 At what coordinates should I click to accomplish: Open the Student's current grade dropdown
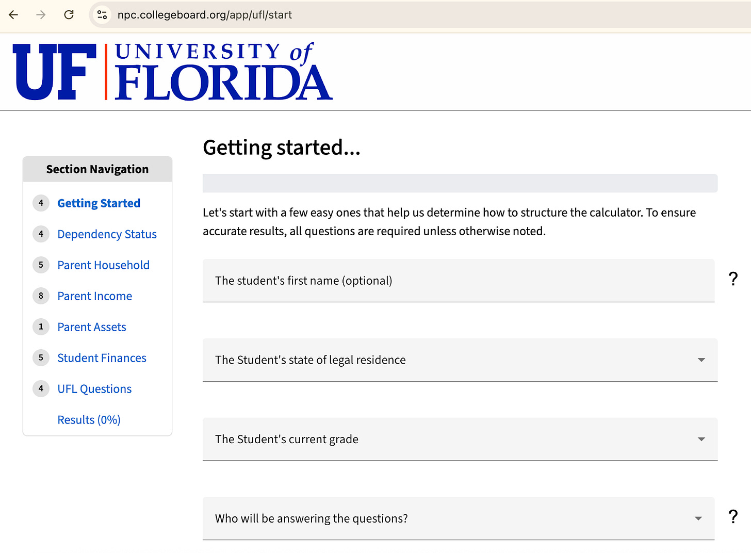(x=460, y=440)
